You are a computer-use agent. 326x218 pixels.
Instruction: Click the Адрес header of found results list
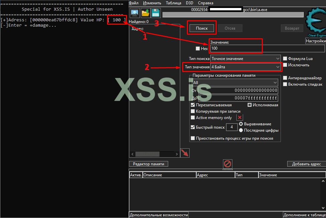[x=137, y=29]
